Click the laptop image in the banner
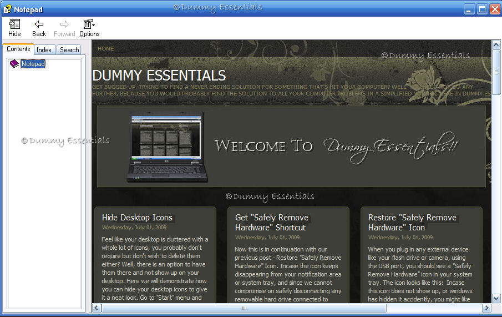The height and width of the screenshot is (317, 502). pyautogui.click(x=167, y=147)
